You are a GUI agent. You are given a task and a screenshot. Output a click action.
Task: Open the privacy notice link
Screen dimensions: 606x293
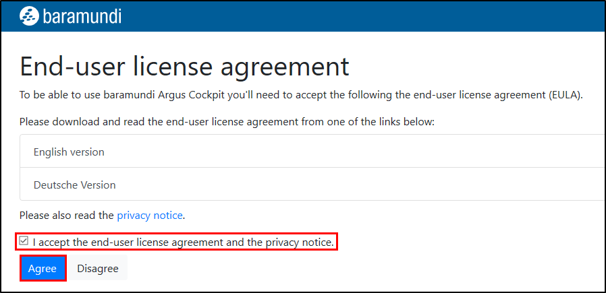tap(149, 216)
